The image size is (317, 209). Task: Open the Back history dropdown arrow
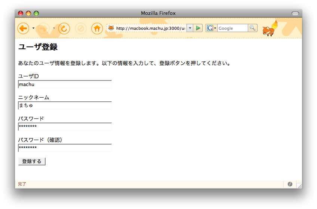pos(33,28)
